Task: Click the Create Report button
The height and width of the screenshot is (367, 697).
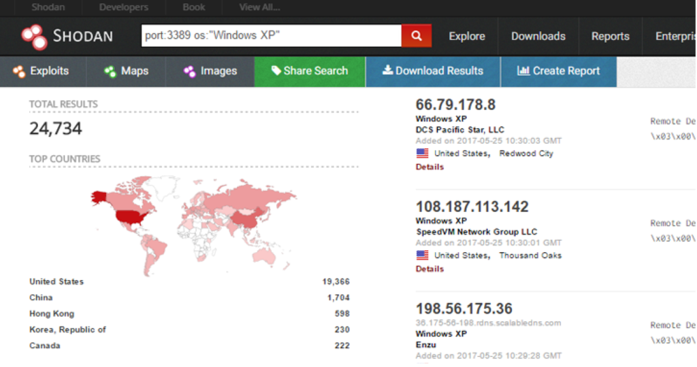Action: 558,71
